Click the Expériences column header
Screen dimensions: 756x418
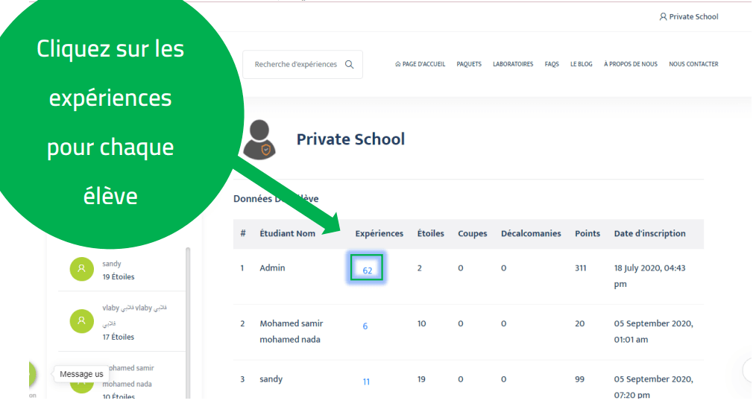click(x=379, y=234)
